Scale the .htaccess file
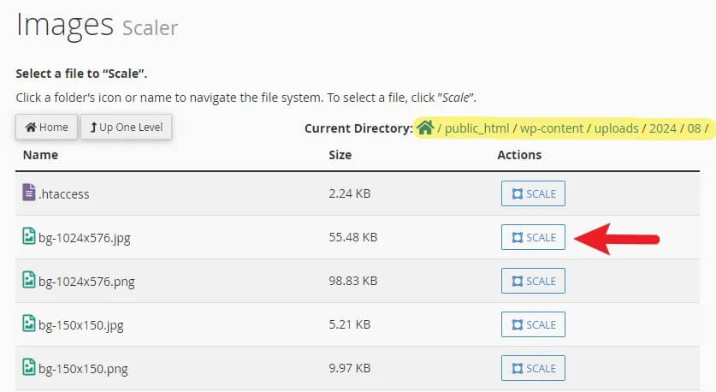The width and height of the screenshot is (716, 392). point(533,193)
